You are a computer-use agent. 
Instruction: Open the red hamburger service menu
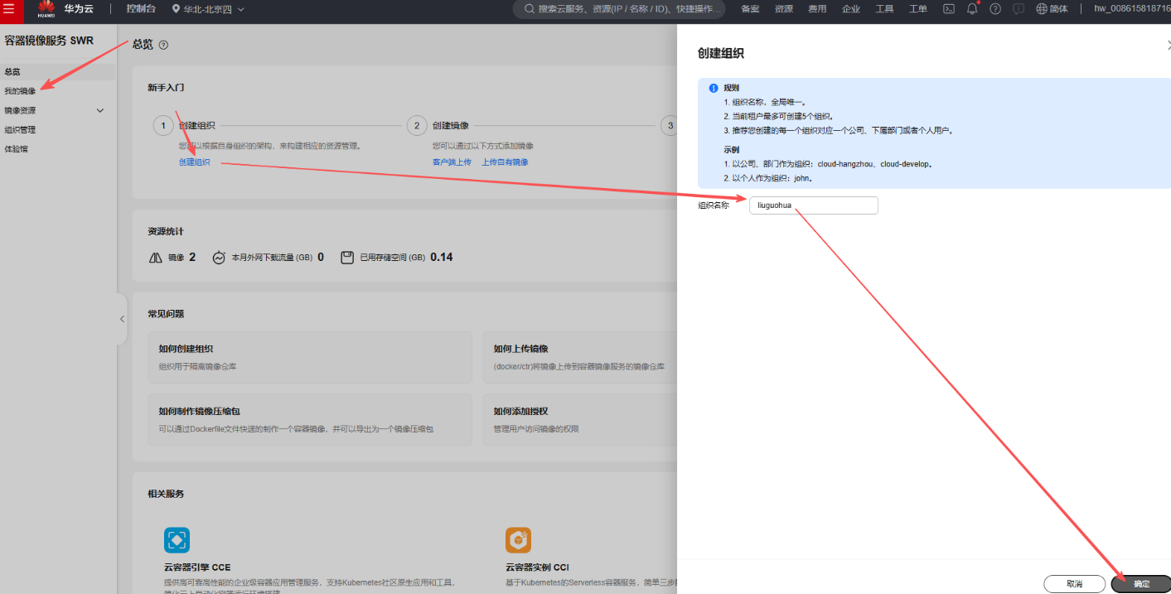[x=9, y=9]
